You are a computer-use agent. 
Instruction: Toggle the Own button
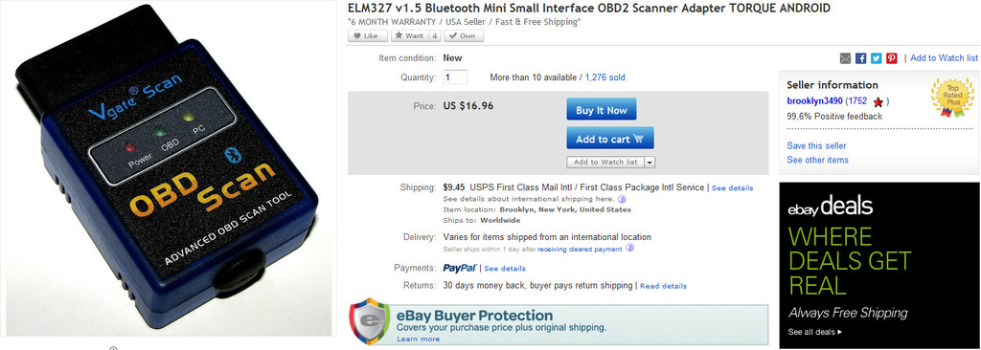pos(464,36)
